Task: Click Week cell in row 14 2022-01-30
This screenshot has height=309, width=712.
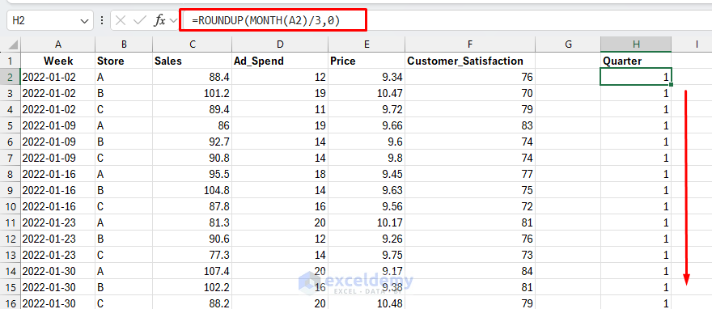Action: [x=57, y=271]
